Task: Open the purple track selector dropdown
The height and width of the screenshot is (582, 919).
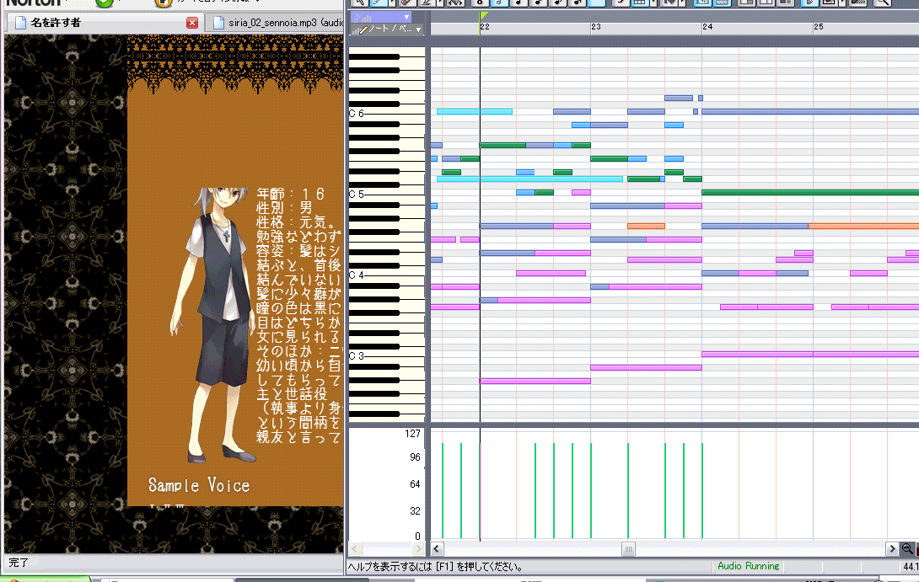Action: click(381, 17)
